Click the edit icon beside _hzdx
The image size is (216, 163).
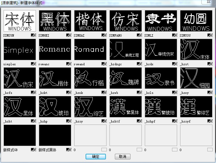[x=175, y=64]
